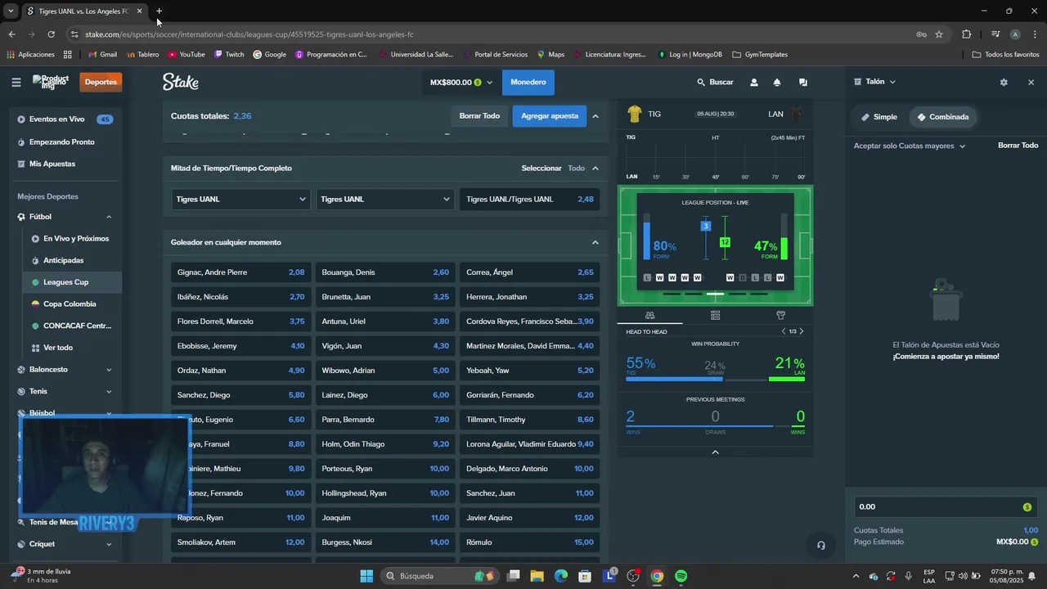Click Borrar Todo next to Agregar apuesta
1047x589 pixels.
479,116
